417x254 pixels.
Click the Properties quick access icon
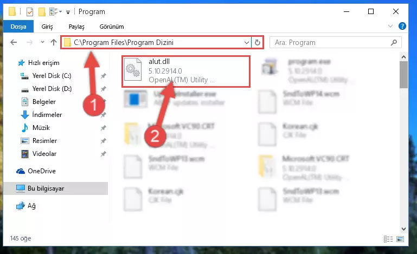point(29,12)
